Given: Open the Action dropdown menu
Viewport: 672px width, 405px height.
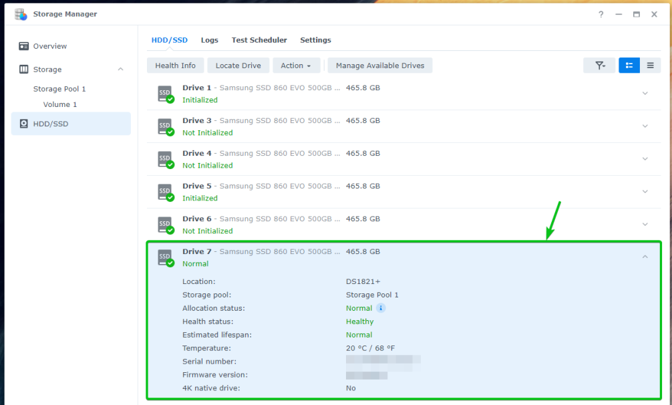Looking at the screenshot, I should (296, 65).
